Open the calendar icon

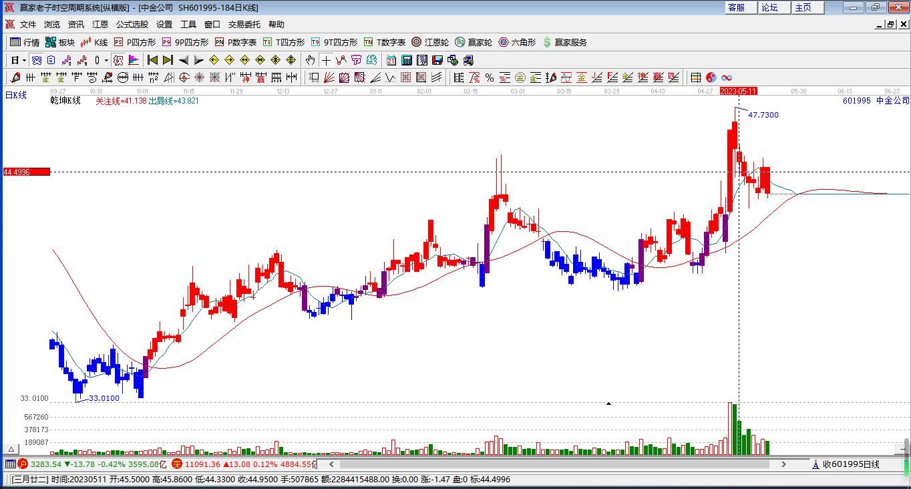[391, 60]
